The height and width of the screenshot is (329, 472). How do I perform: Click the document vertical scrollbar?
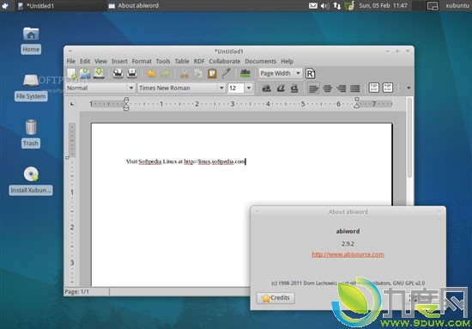pos(409,137)
